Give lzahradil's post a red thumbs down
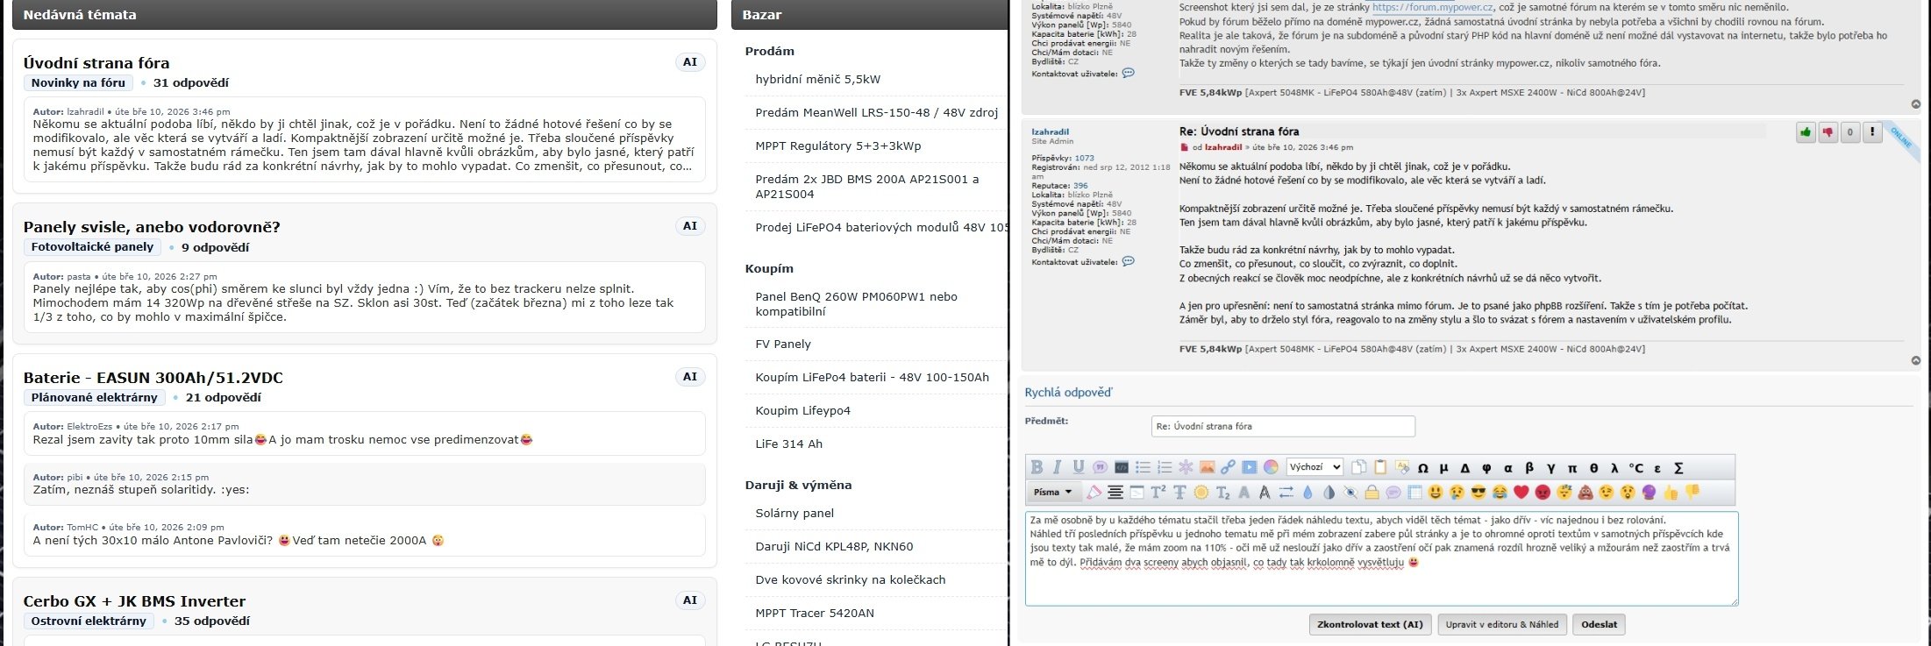Screen dimensions: 1931x646 click(1828, 132)
